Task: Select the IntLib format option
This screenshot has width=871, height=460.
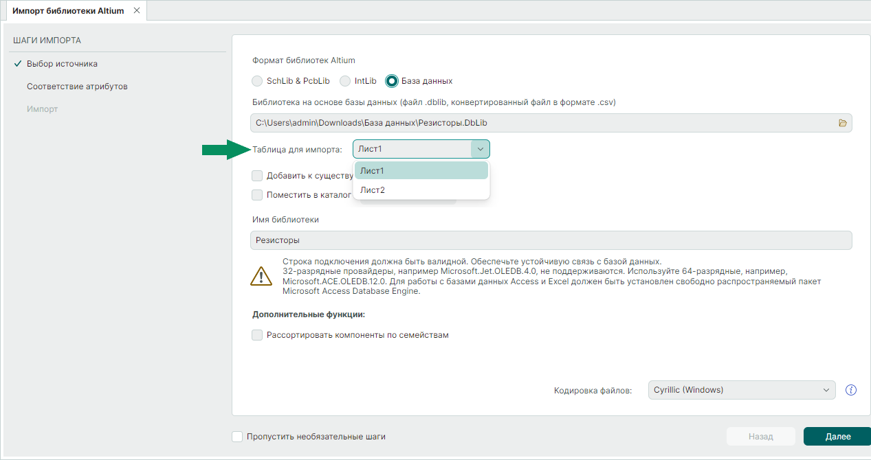Action: click(x=345, y=81)
